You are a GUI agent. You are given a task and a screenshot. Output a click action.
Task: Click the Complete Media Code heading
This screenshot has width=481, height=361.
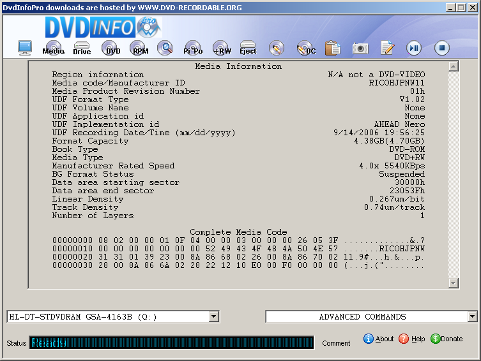pos(238,232)
